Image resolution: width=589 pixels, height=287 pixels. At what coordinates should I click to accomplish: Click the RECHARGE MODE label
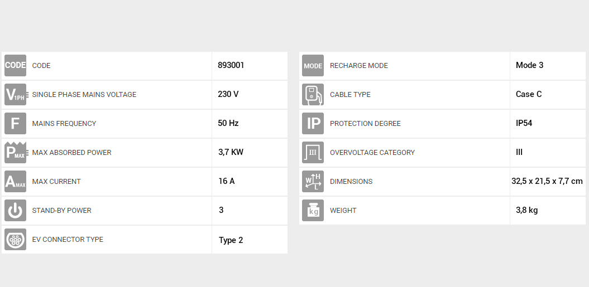click(x=358, y=66)
